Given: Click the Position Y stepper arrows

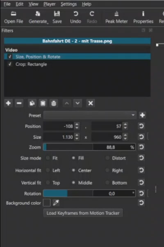Looking at the screenshot, I should [x=125, y=126].
